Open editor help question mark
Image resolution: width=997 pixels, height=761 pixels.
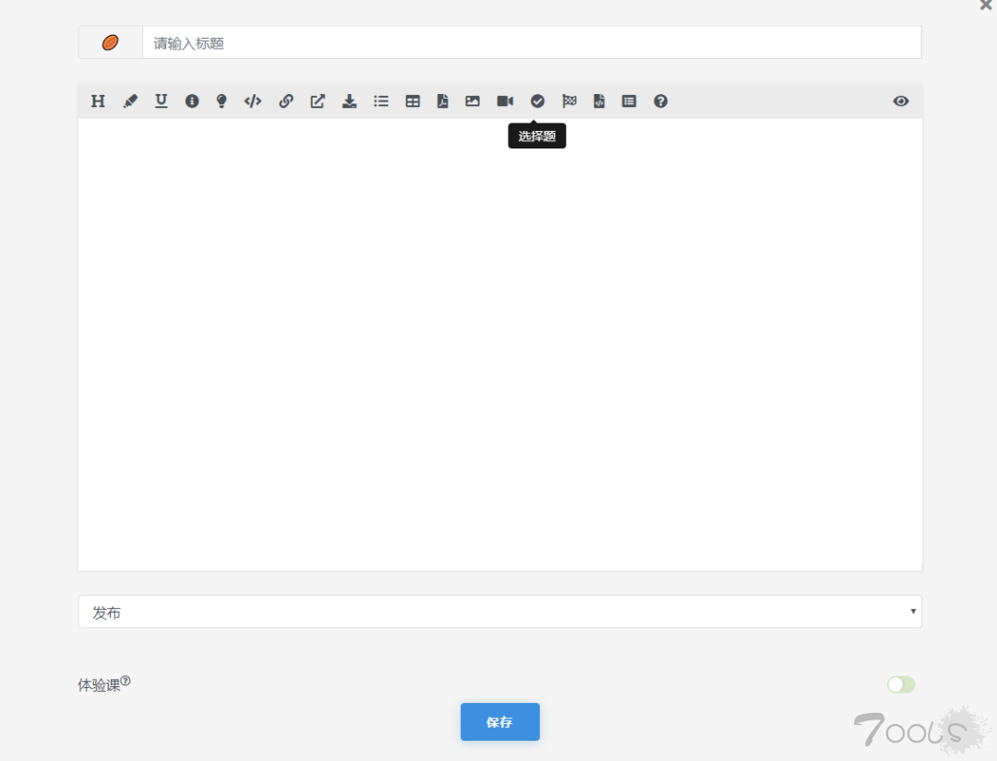[x=661, y=101]
